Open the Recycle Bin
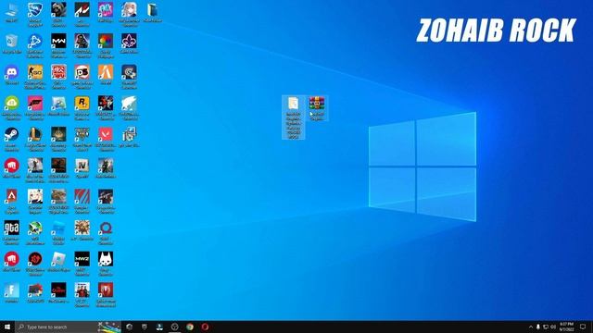Viewport: 593px width, 333px height. pyautogui.click(x=12, y=43)
